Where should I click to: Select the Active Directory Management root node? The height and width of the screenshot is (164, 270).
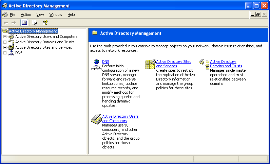pos(33,31)
